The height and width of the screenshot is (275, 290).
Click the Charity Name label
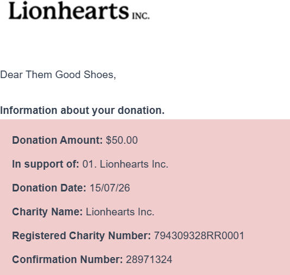point(47,212)
